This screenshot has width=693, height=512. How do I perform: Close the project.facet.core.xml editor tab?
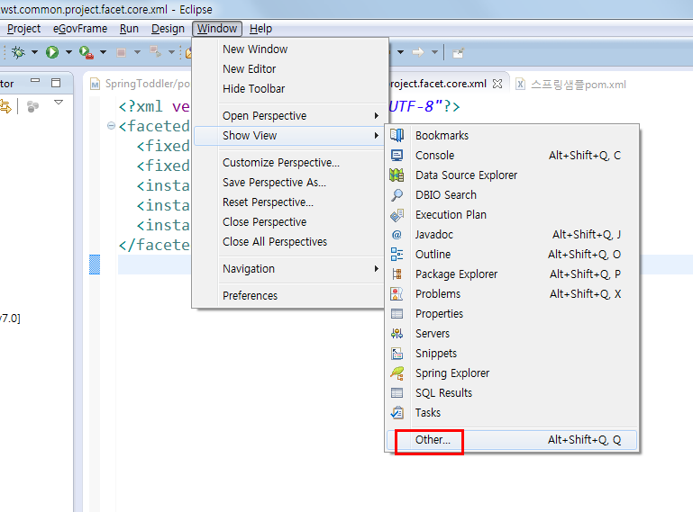coord(497,84)
